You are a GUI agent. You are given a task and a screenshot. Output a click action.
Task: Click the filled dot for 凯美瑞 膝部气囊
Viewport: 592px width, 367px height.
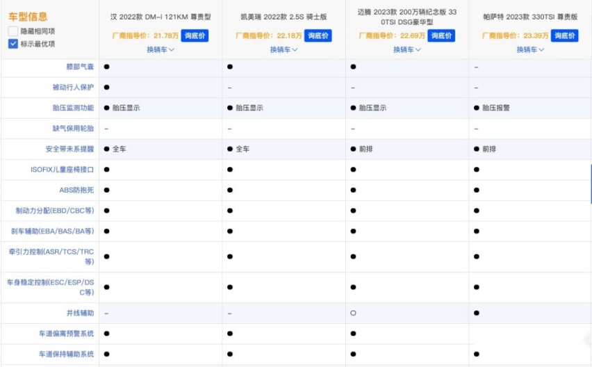tap(230, 67)
